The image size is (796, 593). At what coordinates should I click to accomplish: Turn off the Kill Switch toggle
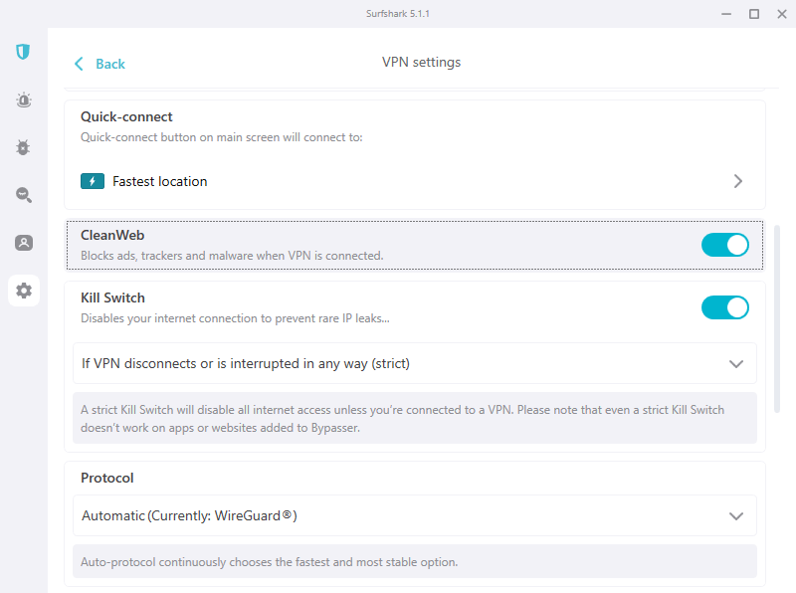click(724, 307)
